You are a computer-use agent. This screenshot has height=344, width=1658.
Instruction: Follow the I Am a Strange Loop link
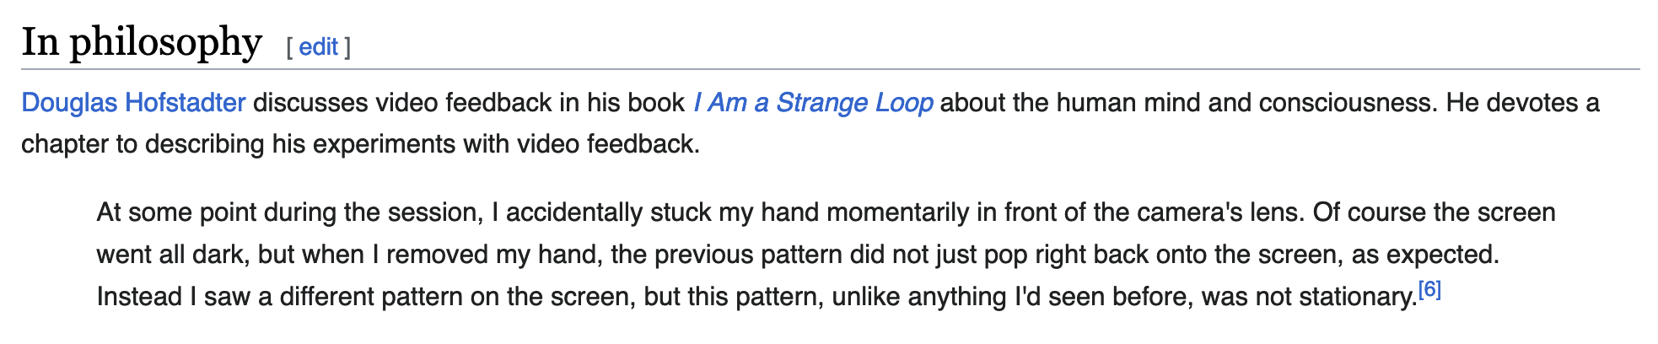[x=813, y=103]
